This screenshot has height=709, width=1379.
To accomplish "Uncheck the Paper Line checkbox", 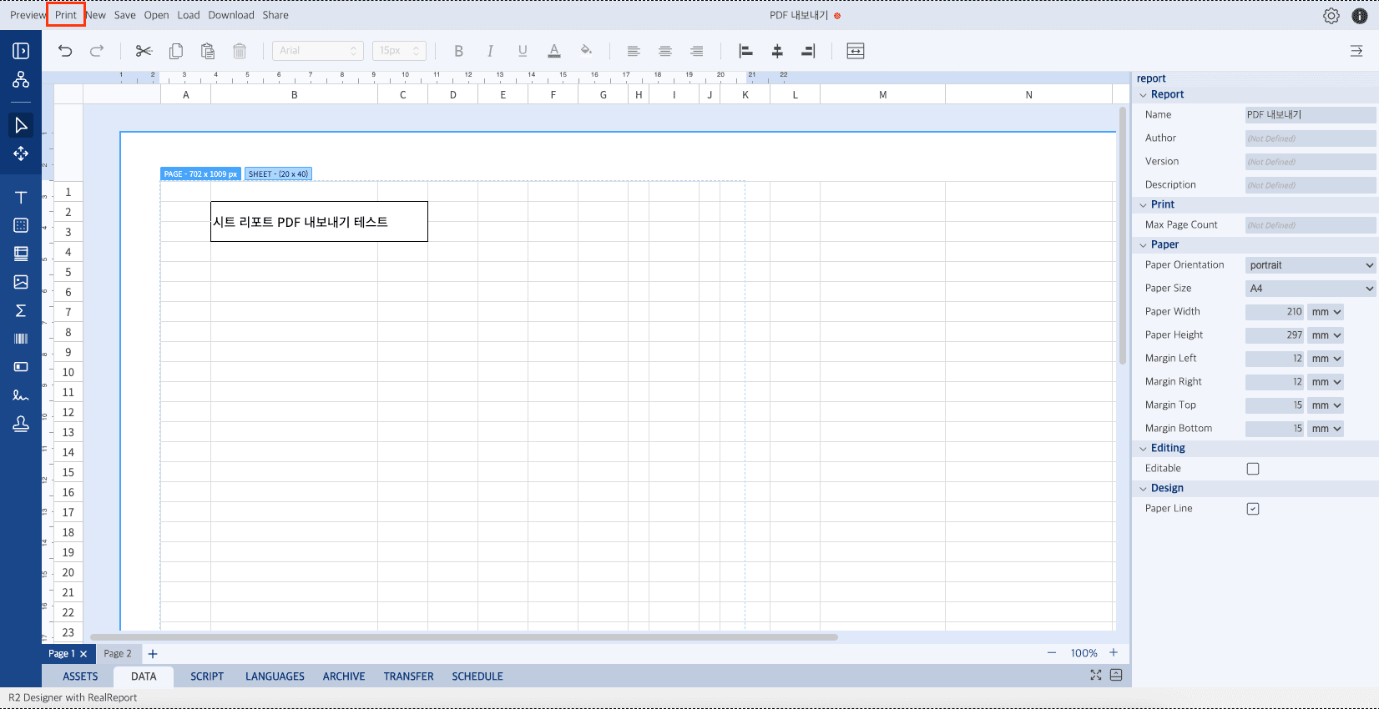I will point(1253,509).
